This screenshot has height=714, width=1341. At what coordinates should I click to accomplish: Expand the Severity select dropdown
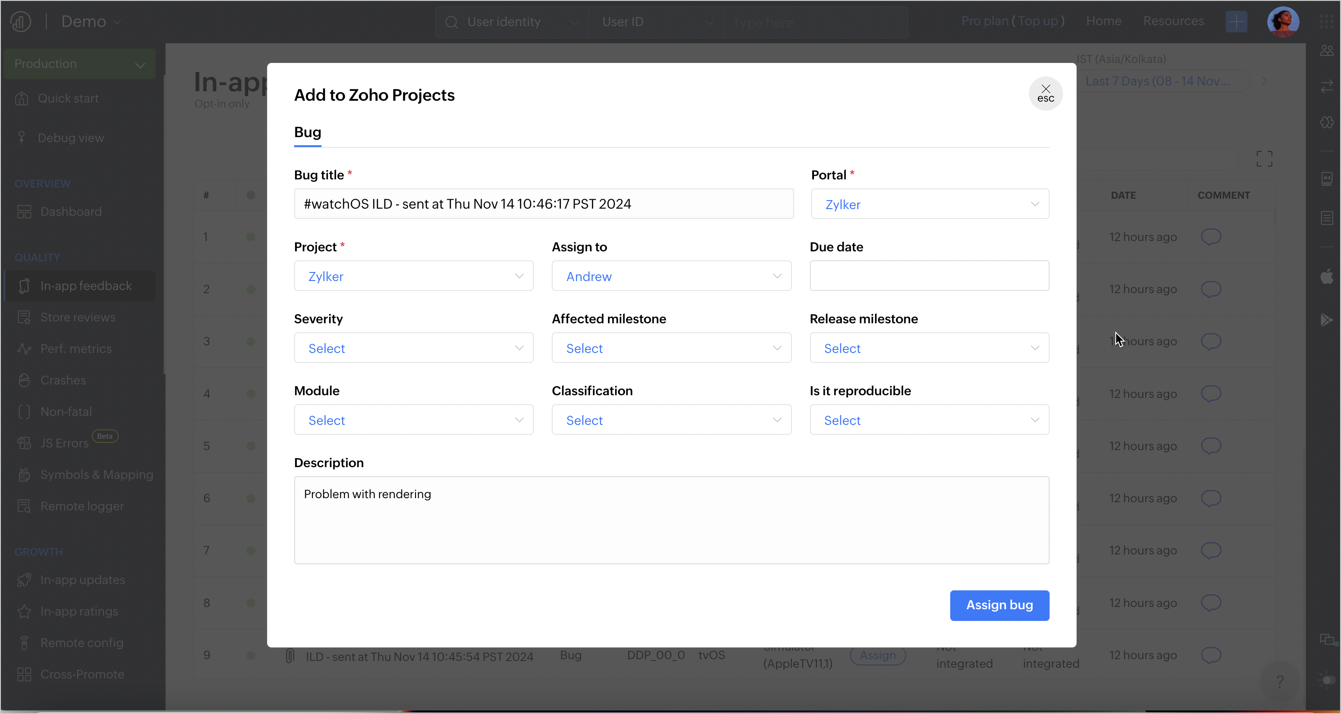point(413,348)
